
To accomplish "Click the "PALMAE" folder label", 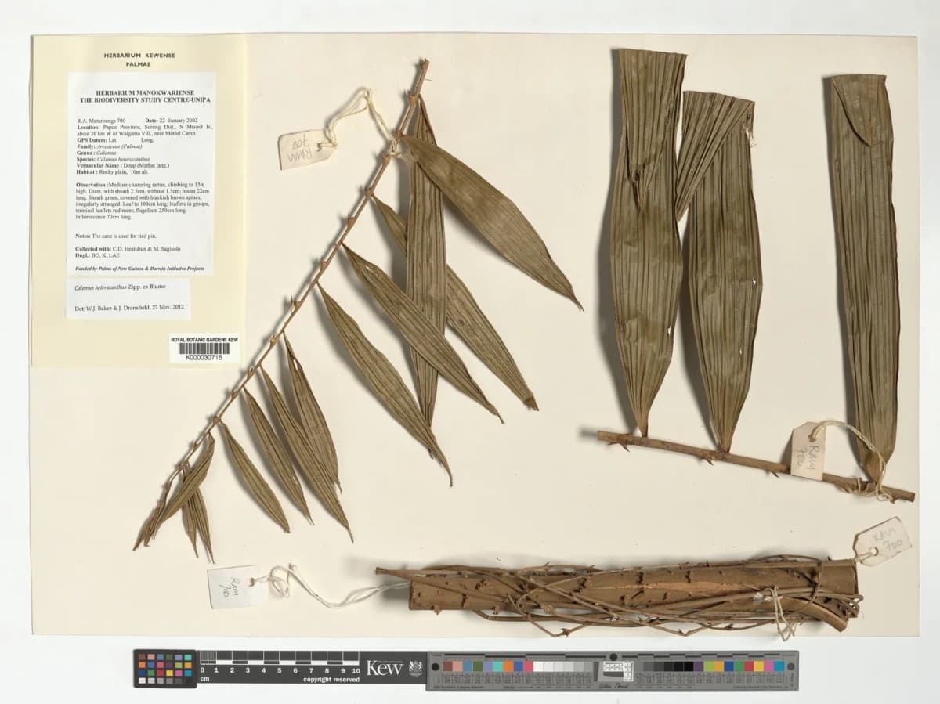I will tap(139, 65).
